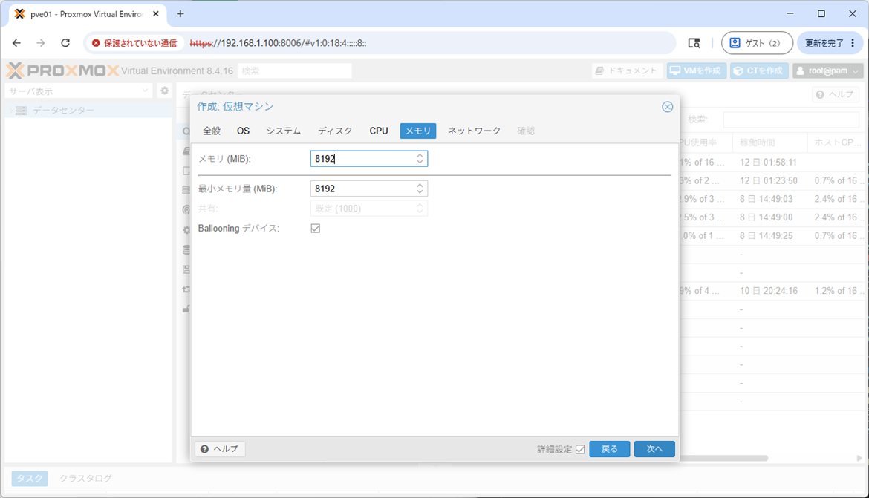Open the root@pam user menu
This screenshot has width=869, height=498.
pyautogui.click(x=828, y=71)
